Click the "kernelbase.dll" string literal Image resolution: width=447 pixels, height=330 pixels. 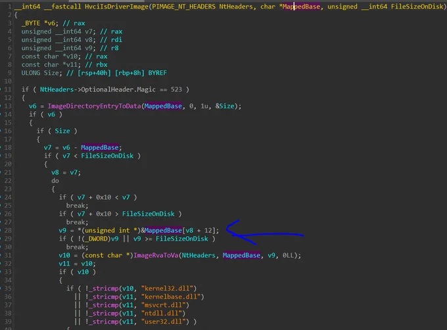click(x=171, y=296)
